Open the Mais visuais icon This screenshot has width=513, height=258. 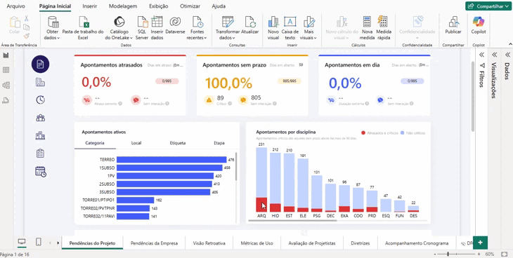(309, 22)
